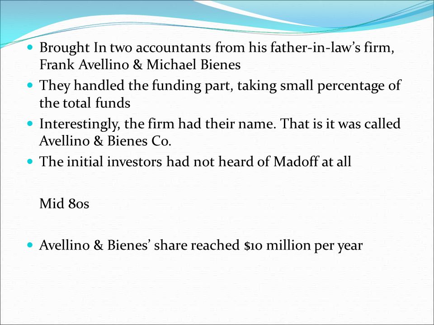Click bullet before 'The initial investors'
The height and width of the screenshot is (325, 434).
[30, 161]
